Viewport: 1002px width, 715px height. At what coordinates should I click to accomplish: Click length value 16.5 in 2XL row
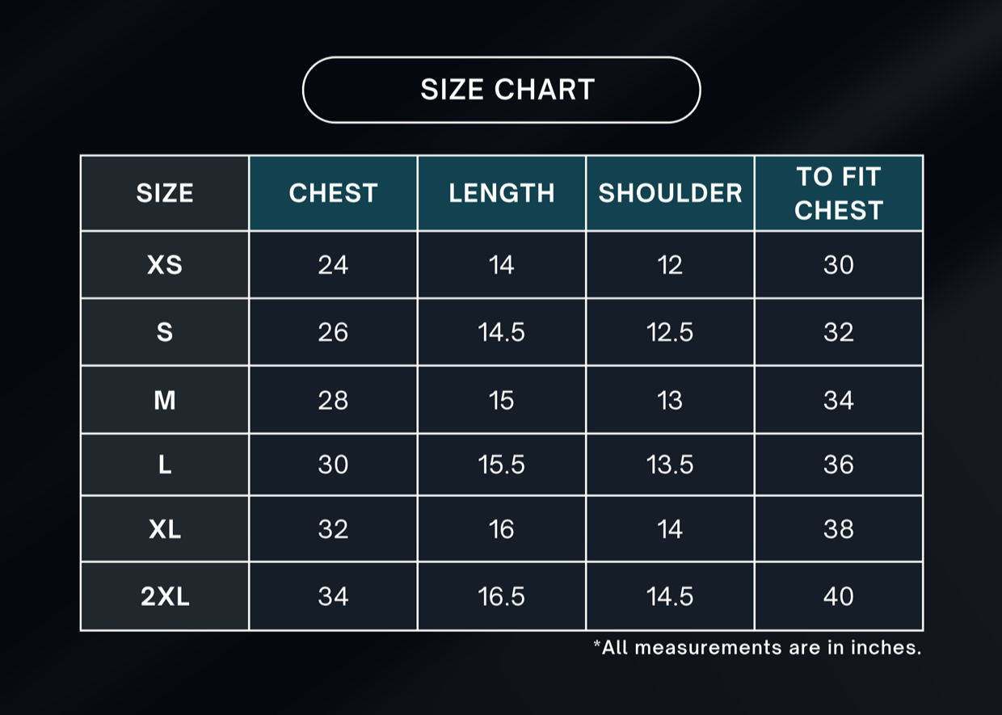click(x=502, y=596)
